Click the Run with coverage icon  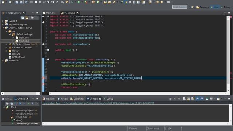[x=86, y=2]
